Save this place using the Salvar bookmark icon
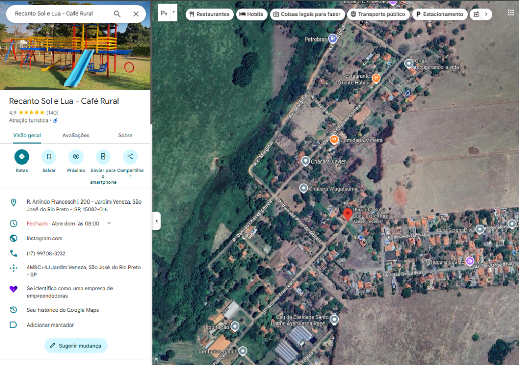Viewport: 519px width, 365px height. [x=49, y=157]
